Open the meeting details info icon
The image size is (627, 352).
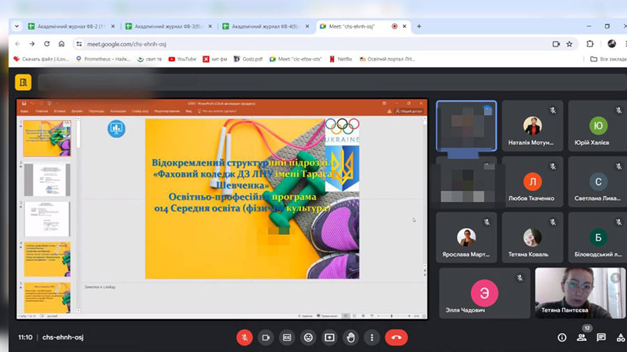[x=562, y=337]
